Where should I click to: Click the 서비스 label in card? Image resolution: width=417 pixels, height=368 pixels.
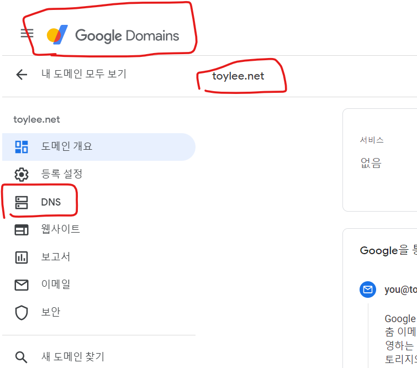[x=372, y=140]
